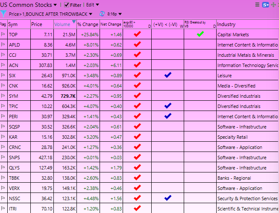The image size is (279, 213).
Task: Flag the ACN row
Action: (x=3, y=65)
